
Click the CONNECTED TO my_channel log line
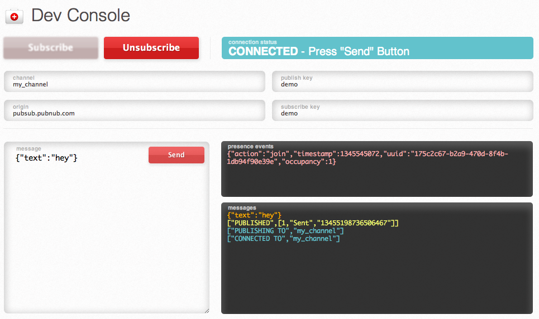click(x=283, y=239)
